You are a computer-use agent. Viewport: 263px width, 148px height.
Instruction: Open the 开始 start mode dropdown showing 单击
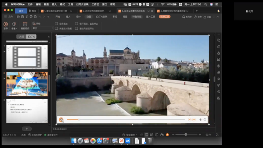pyautogui.click(x=43, y=28)
